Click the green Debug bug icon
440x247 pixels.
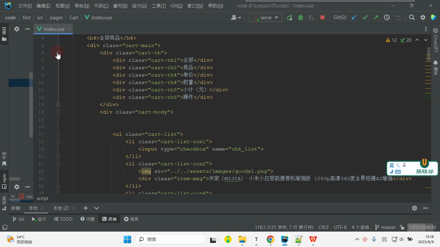[x=301, y=18]
